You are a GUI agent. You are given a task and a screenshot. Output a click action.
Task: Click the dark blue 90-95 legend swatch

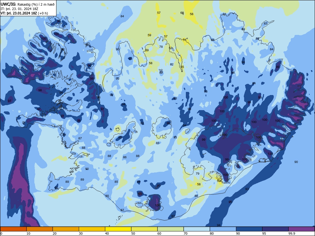click(x=249, y=229)
